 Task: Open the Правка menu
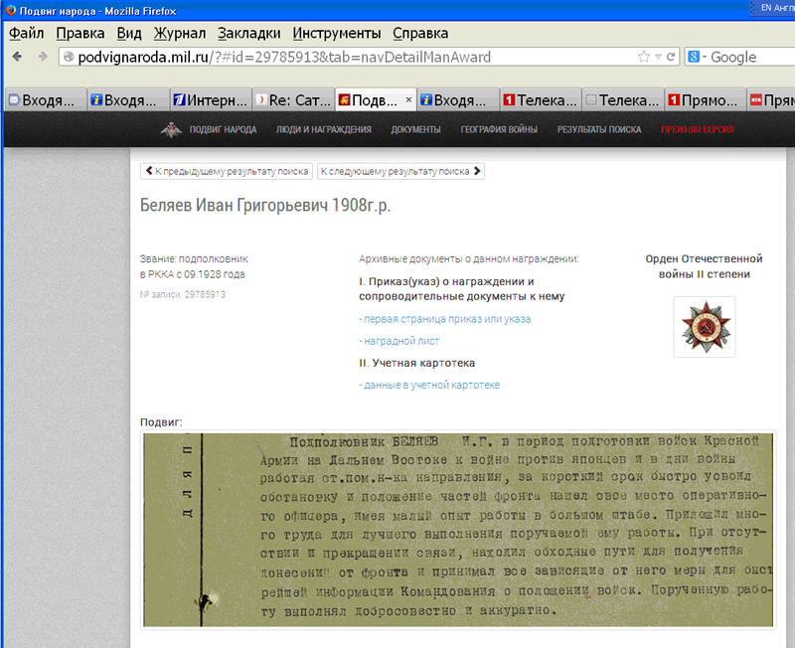point(80,34)
